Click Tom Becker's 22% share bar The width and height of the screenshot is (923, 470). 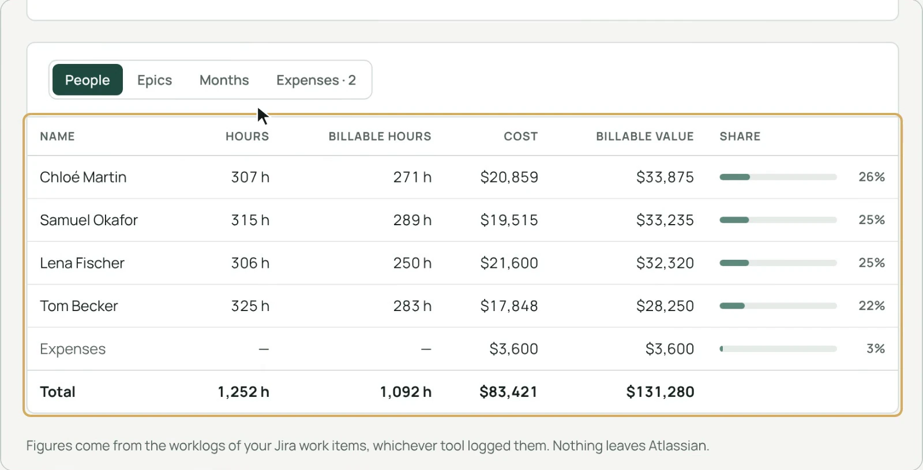pos(778,306)
